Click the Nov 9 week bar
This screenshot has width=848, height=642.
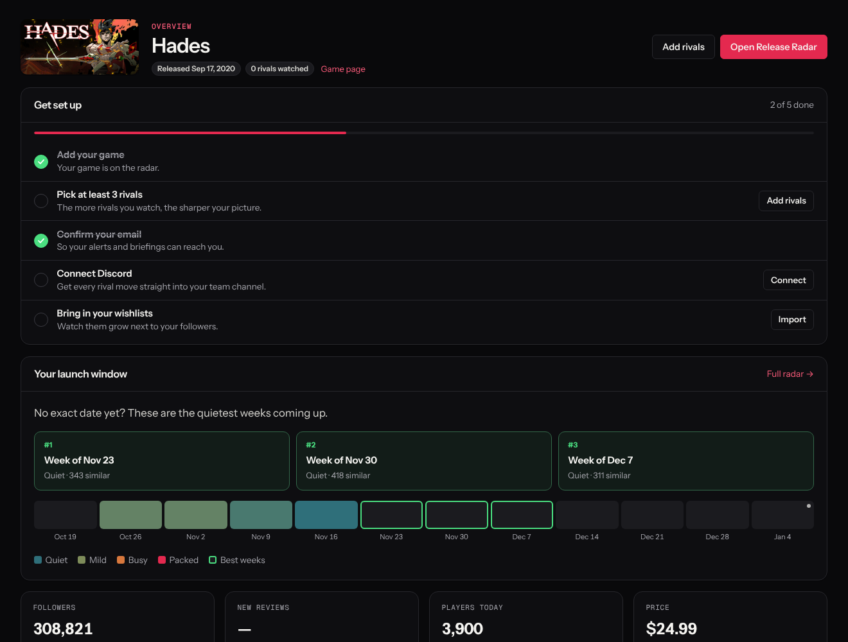coord(261,515)
